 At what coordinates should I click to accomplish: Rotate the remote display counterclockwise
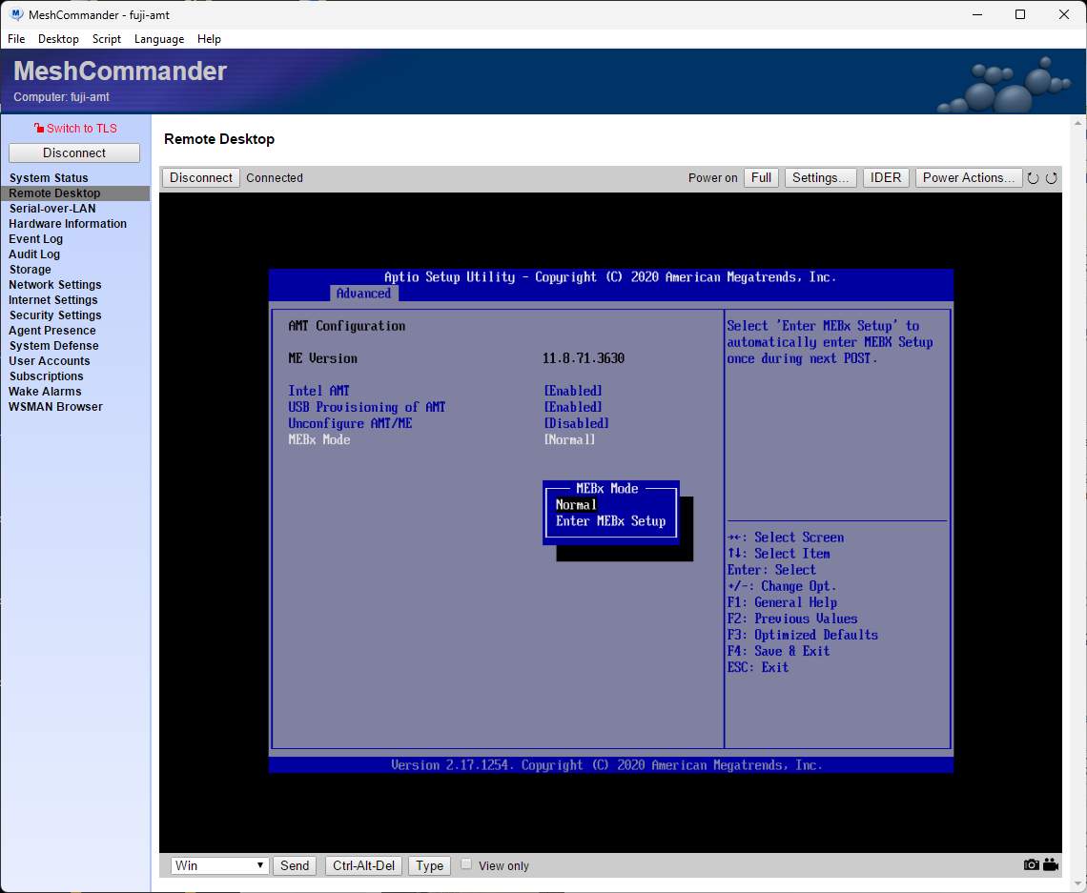click(x=1033, y=177)
